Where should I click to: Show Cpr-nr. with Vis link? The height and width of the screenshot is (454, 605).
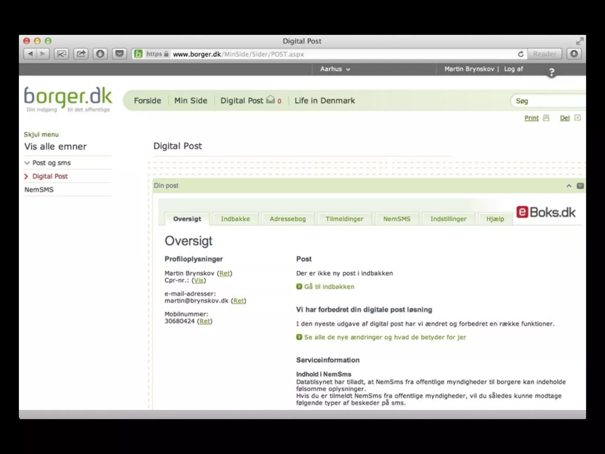[199, 280]
